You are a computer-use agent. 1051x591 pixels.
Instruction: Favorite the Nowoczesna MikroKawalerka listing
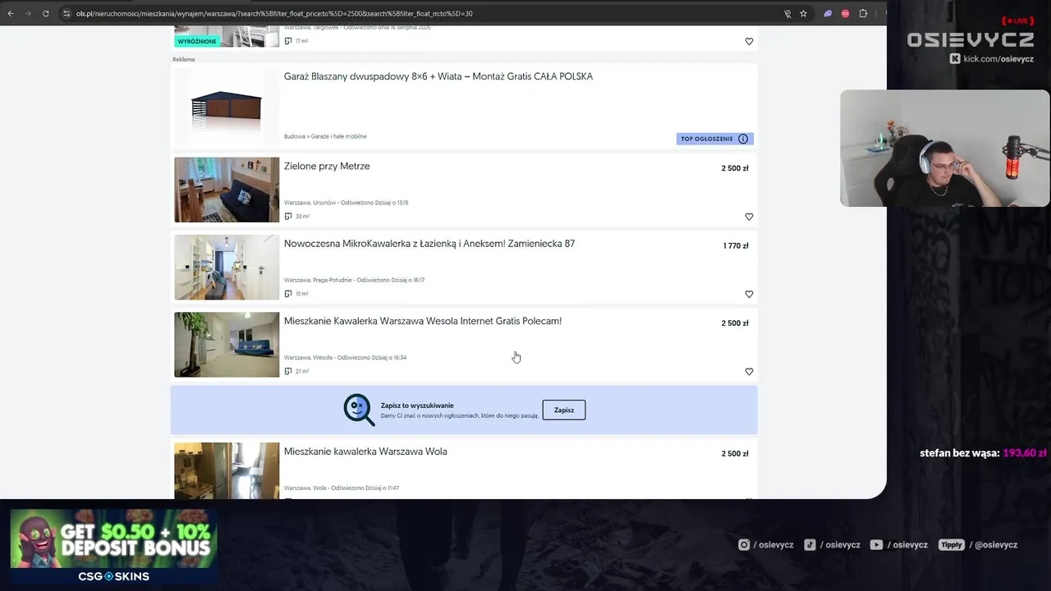749,294
